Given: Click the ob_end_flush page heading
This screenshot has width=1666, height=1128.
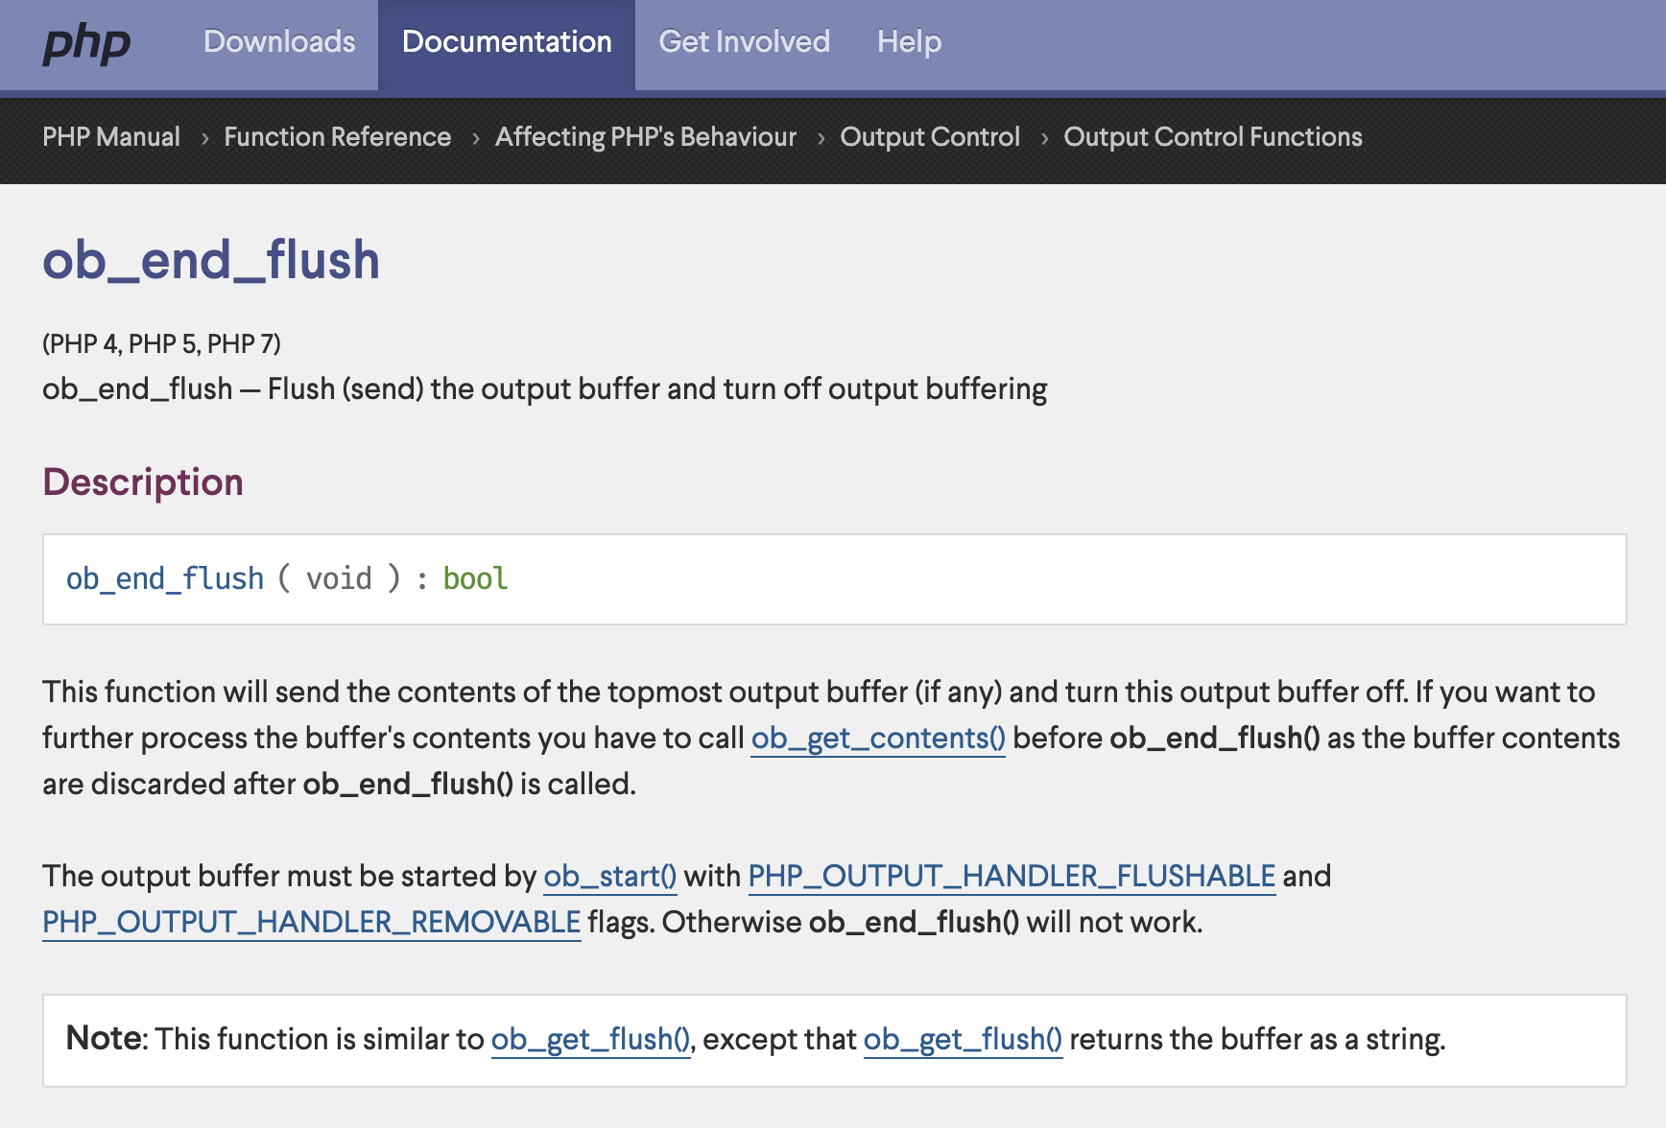Looking at the screenshot, I should (211, 261).
